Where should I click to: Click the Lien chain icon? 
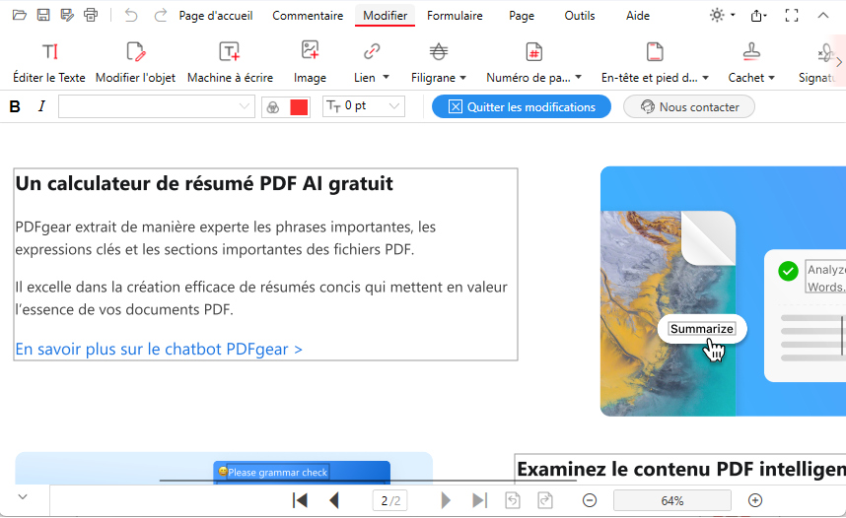coord(372,52)
